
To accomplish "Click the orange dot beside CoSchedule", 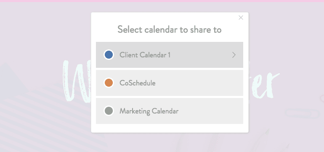I will [109, 83].
